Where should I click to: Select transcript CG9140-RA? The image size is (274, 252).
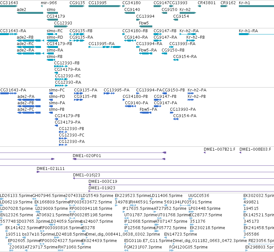tap(130, 41)
